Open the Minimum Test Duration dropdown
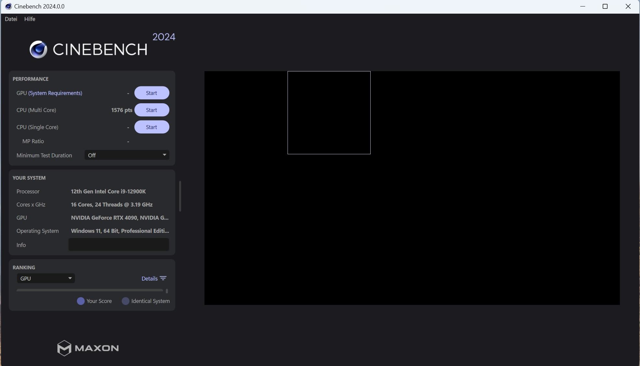 pyautogui.click(x=127, y=155)
